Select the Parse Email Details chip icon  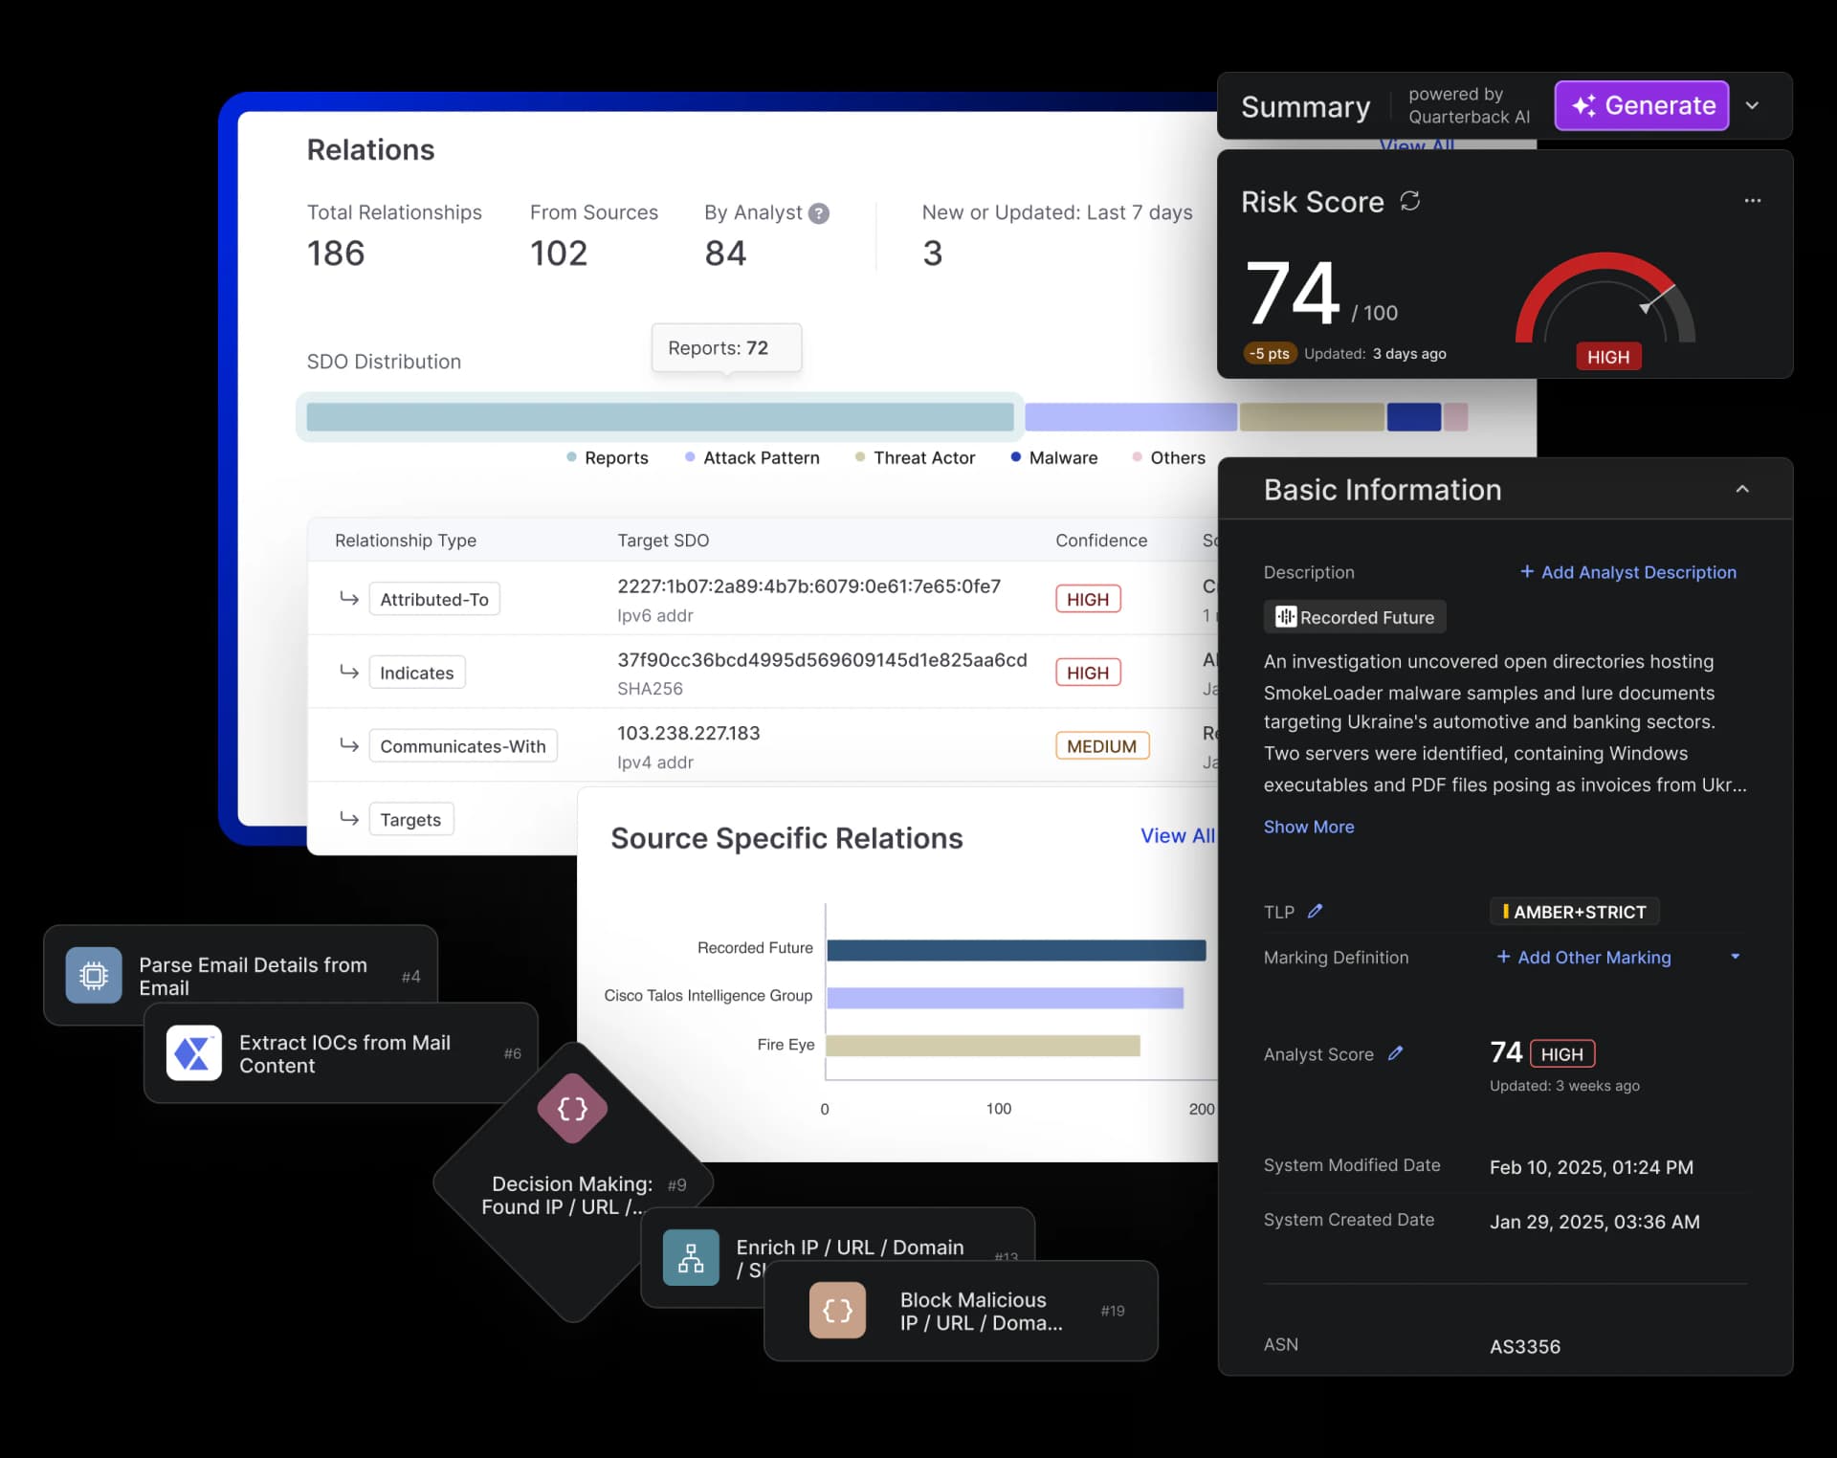(93, 975)
